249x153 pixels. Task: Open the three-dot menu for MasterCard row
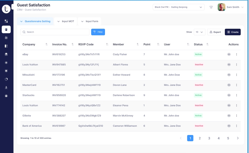coord(237,85)
